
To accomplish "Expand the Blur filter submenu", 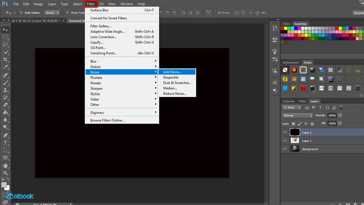I will coord(122,61).
